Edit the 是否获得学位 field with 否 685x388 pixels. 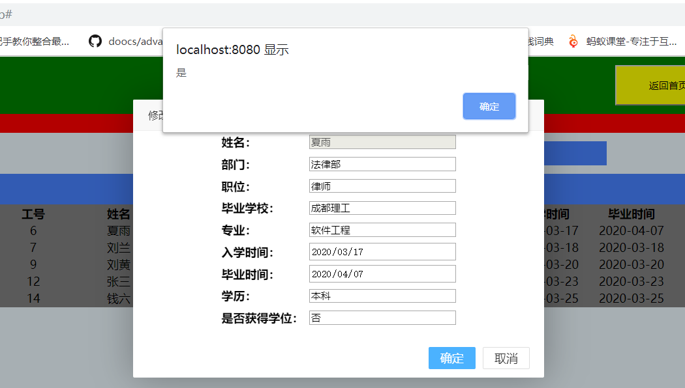pyautogui.click(x=382, y=318)
